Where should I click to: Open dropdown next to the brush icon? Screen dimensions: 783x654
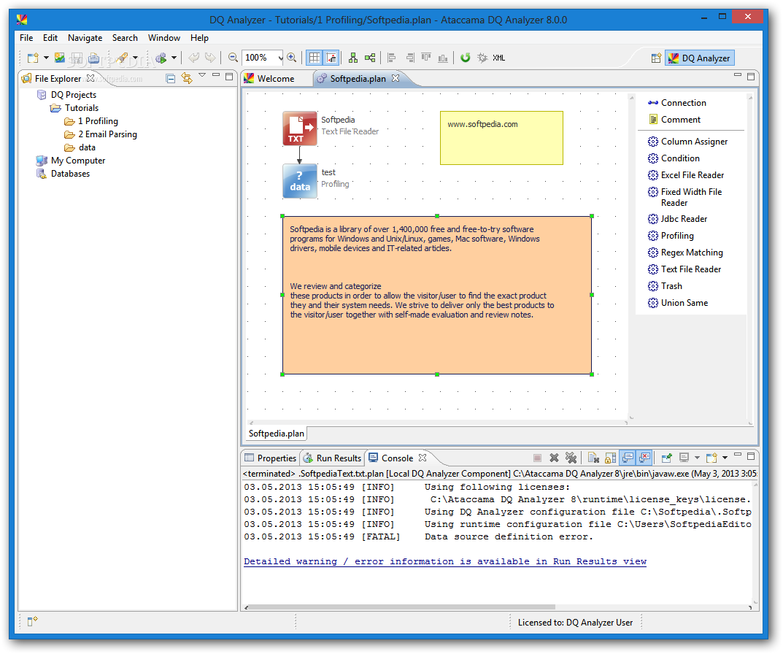click(x=135, y=58)
